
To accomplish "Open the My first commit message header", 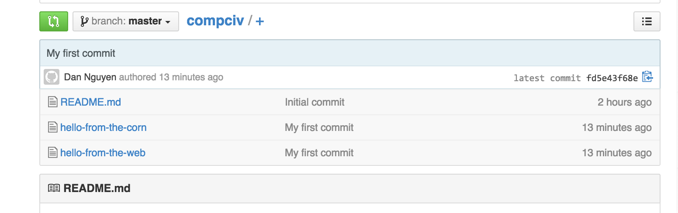I will click(x=81, y=53).
